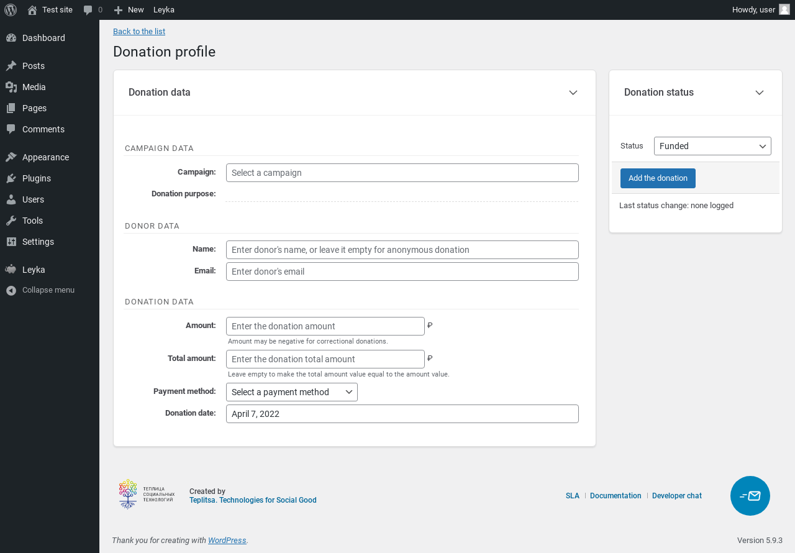Click the user avatar icon
The image size is (795, 553).
pyautogui.click(x=784, y=9)
